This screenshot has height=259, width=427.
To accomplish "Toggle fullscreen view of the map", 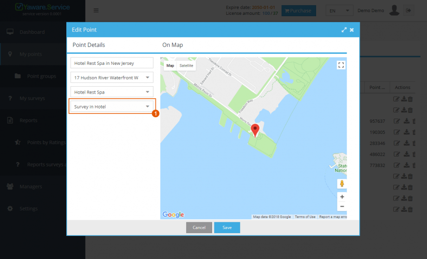I will 341,65.
